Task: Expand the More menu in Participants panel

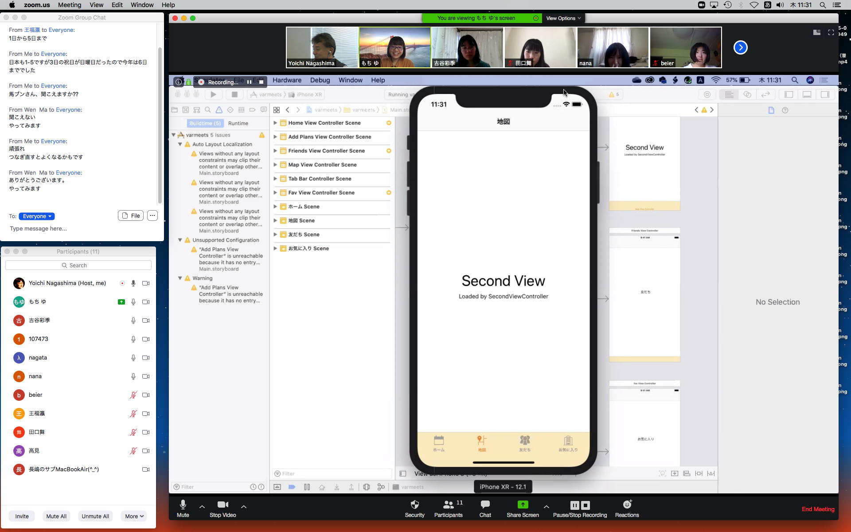Action: (x=134, y=516)
